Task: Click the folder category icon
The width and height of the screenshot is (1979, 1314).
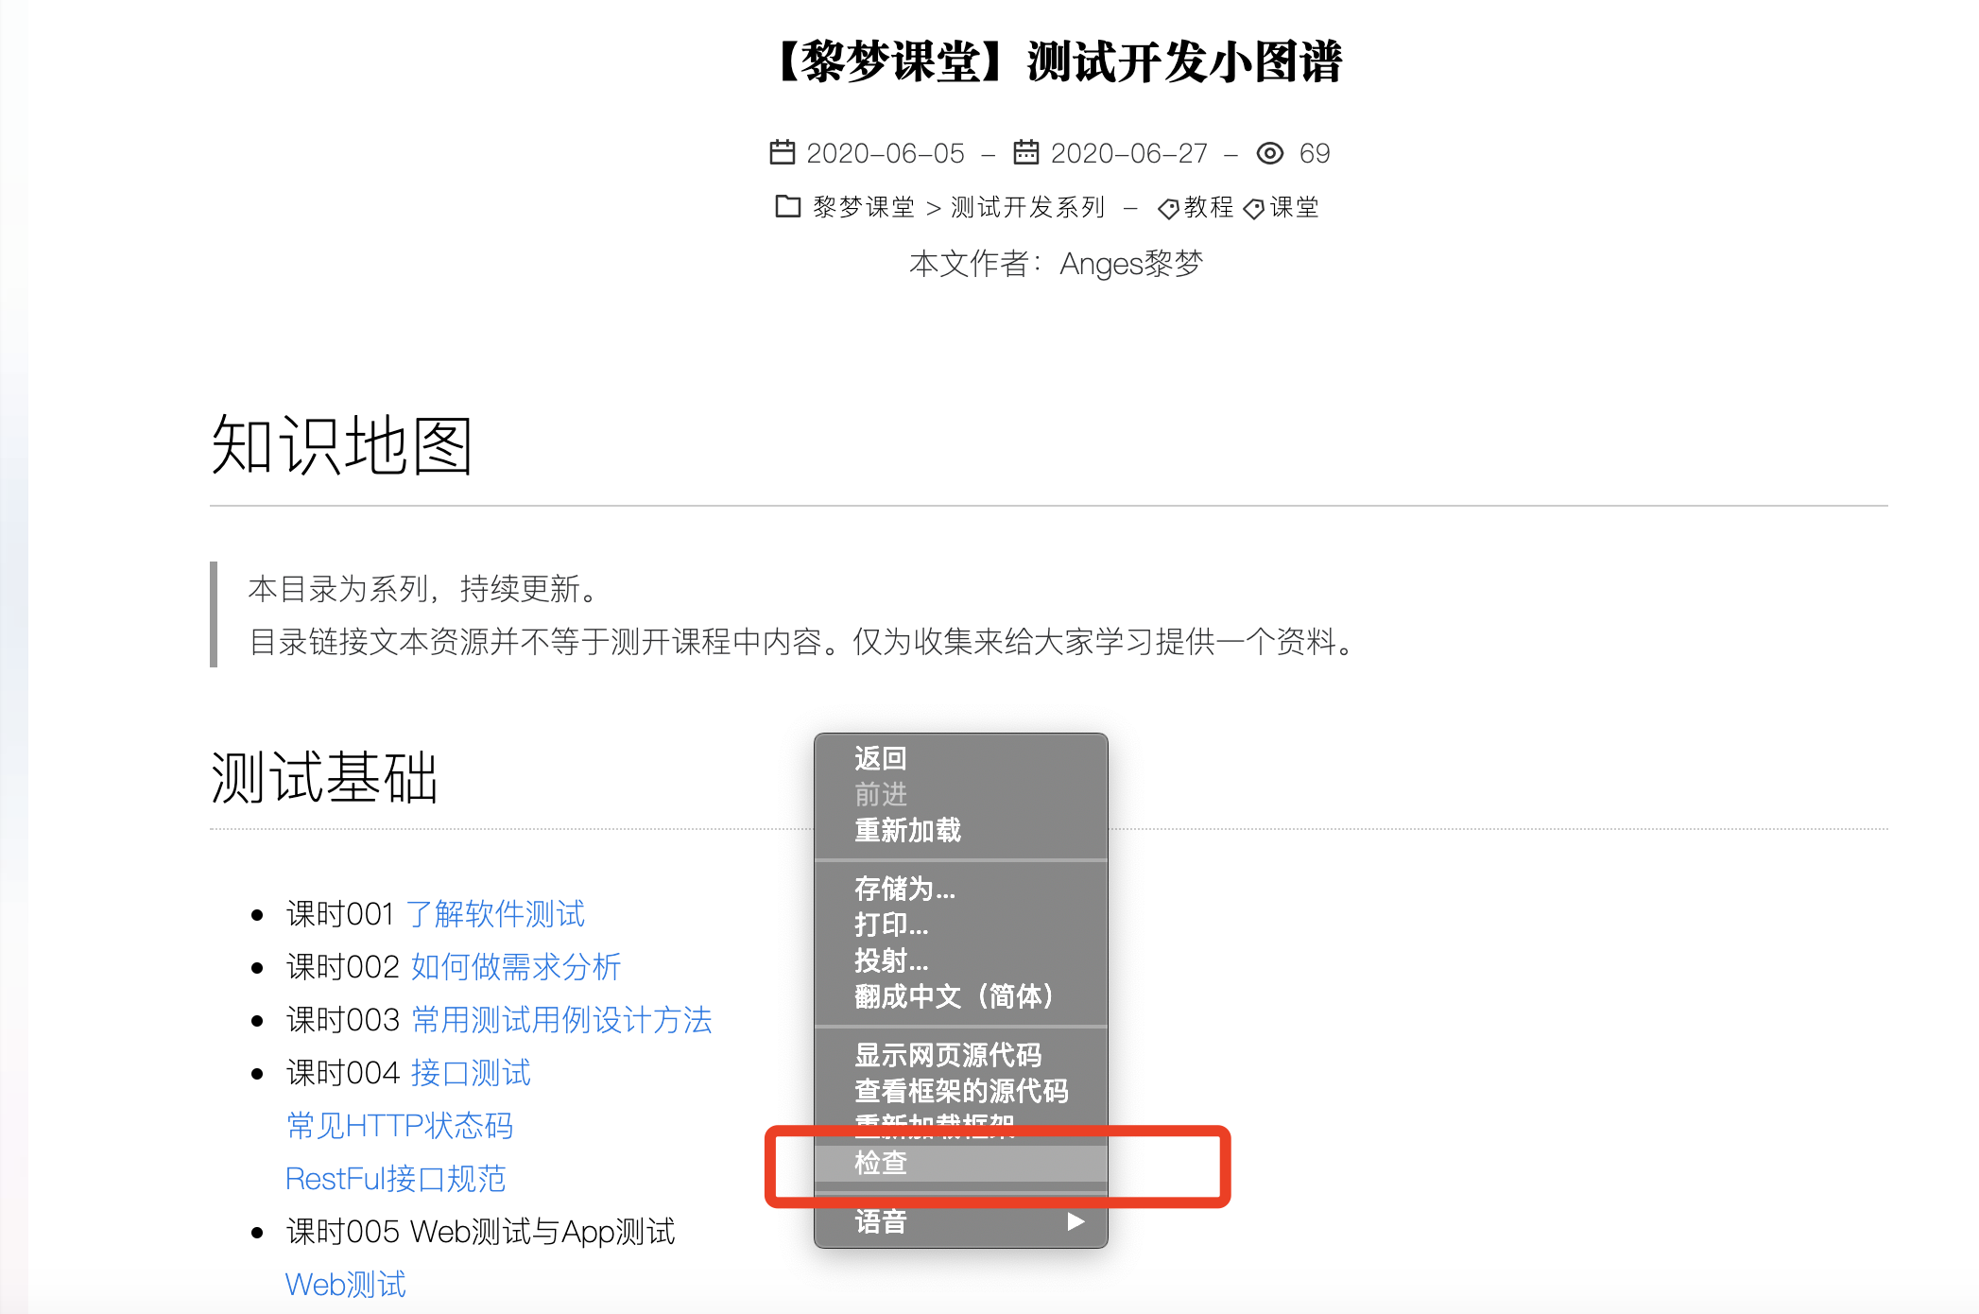Action: pyautogui.click(x=787, y=206)
